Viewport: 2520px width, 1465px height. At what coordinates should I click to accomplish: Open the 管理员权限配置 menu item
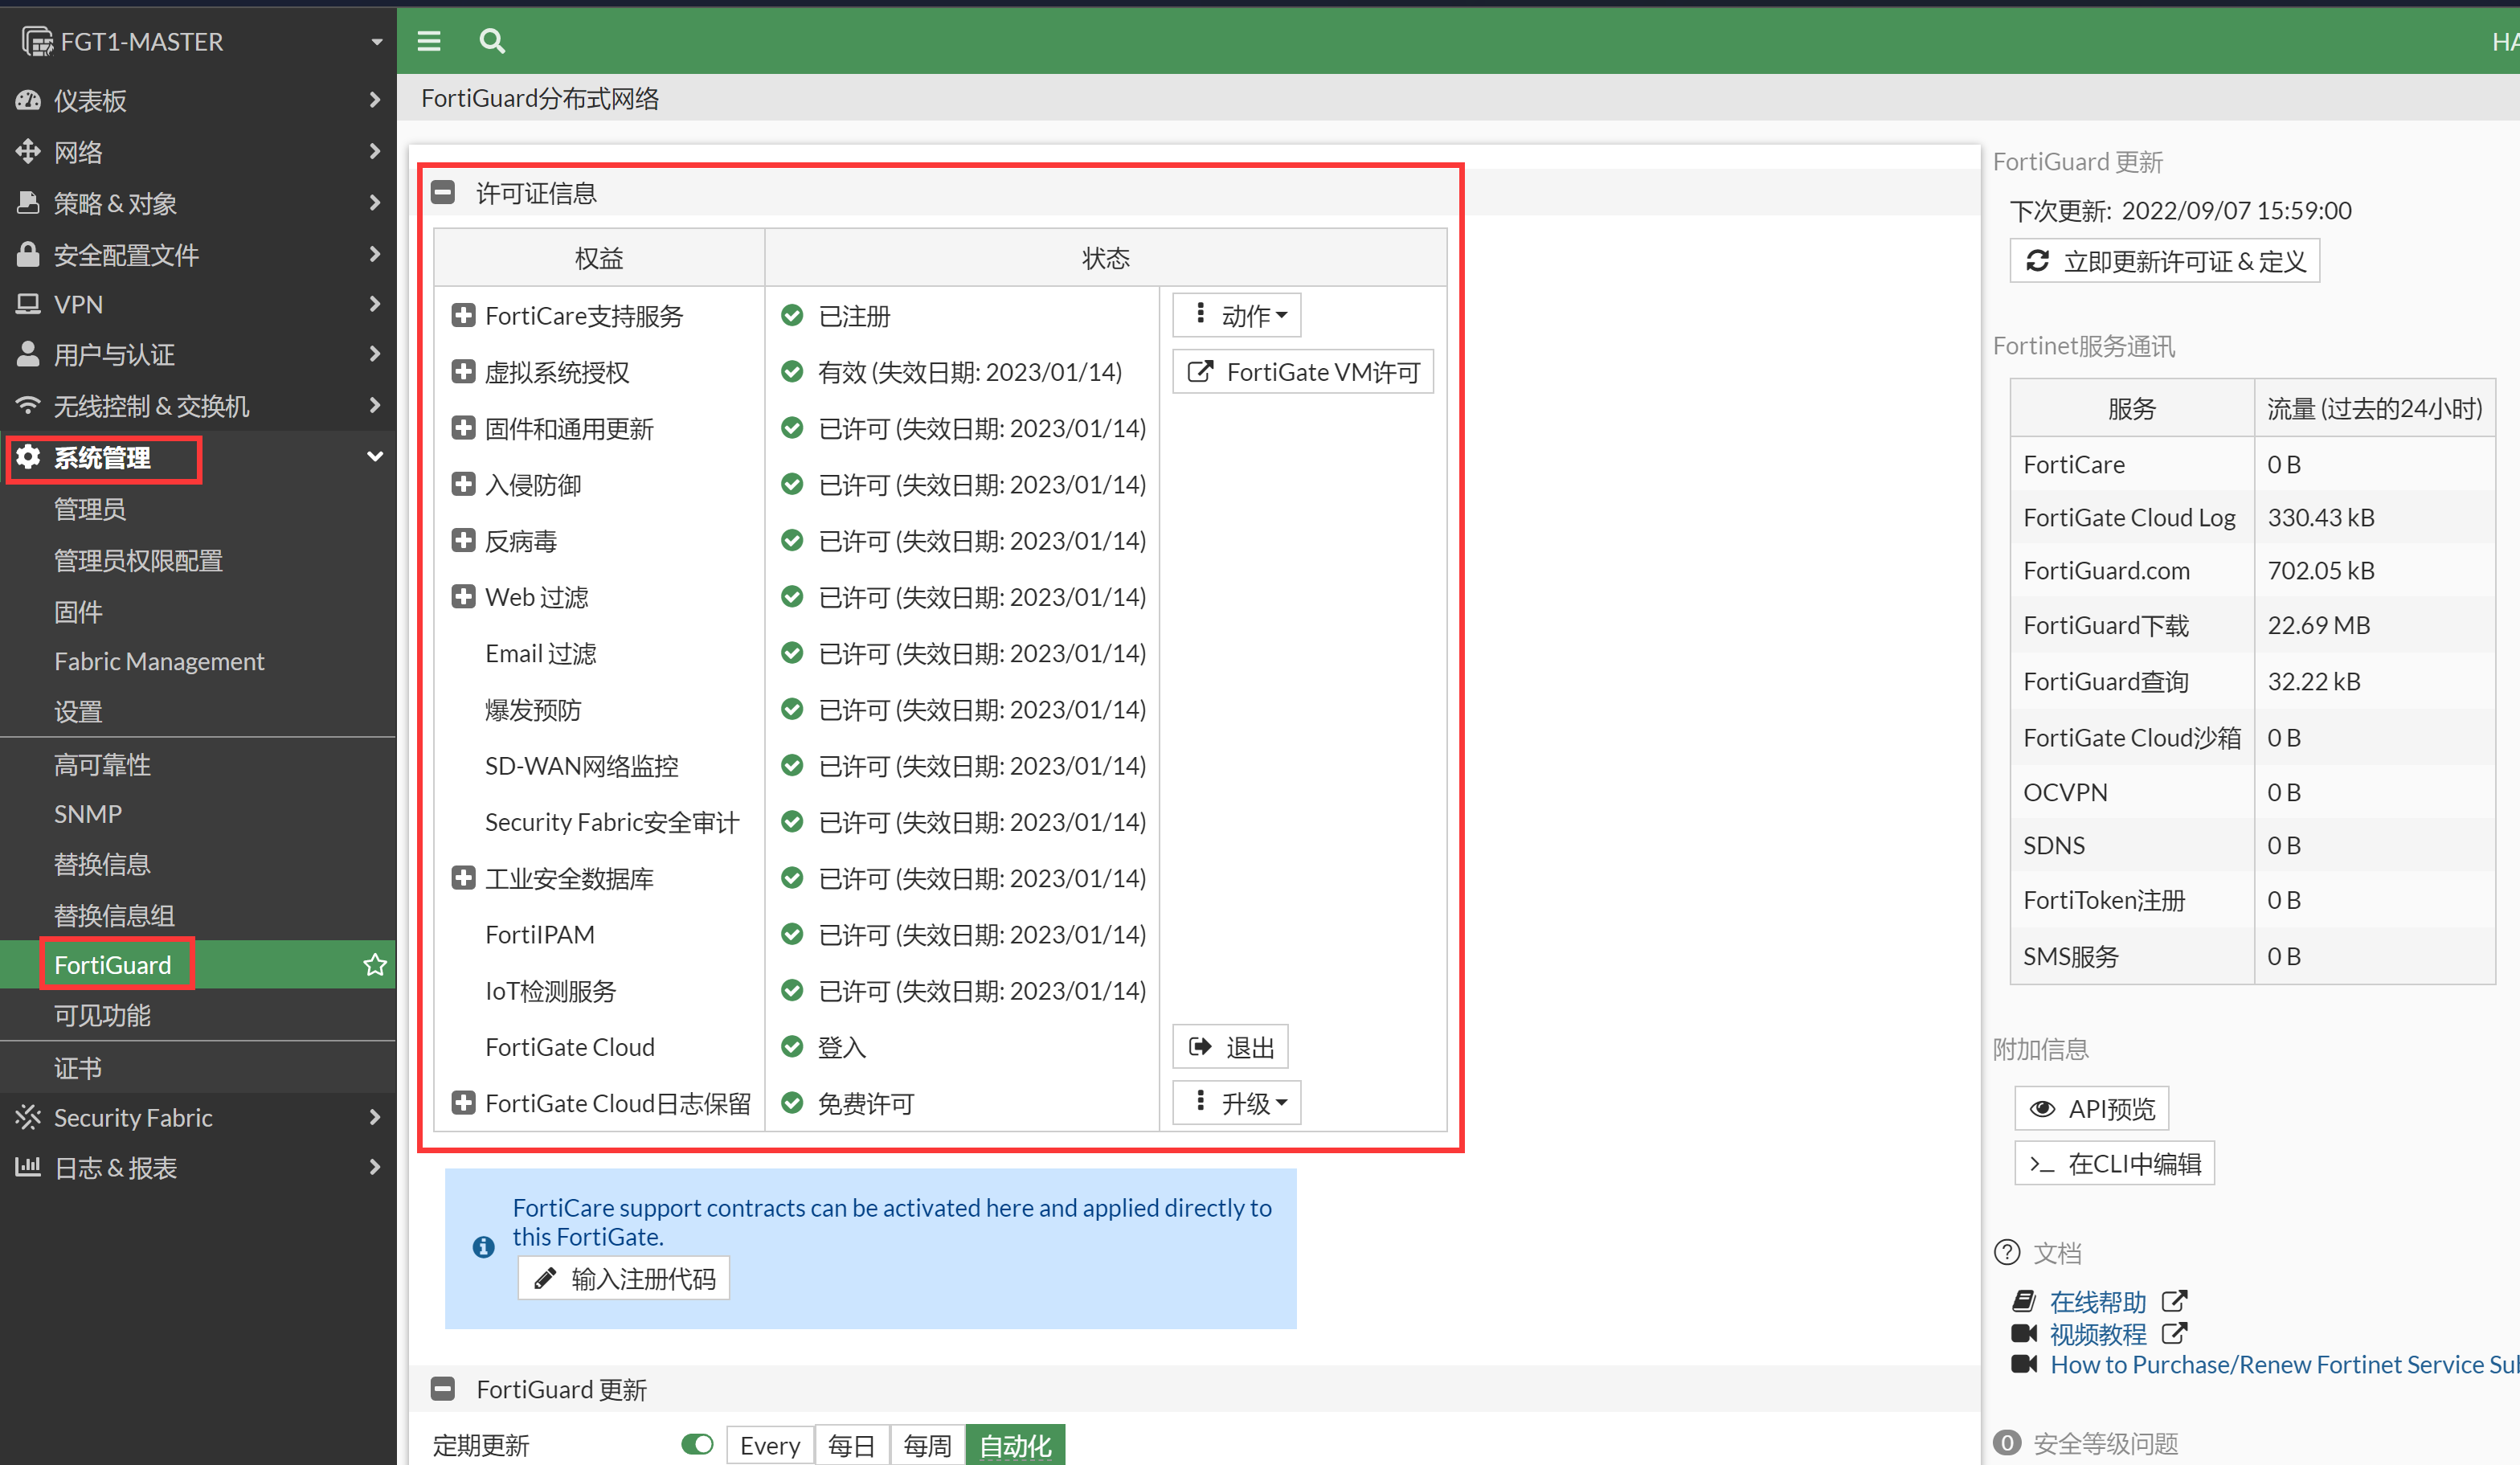pos(138,560)
